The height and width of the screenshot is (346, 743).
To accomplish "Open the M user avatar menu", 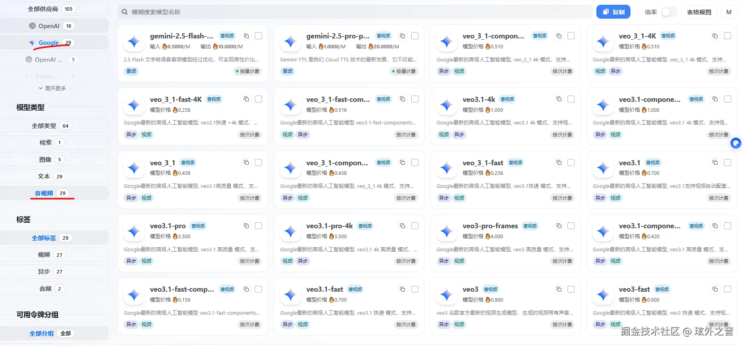I will coord(729,12).
